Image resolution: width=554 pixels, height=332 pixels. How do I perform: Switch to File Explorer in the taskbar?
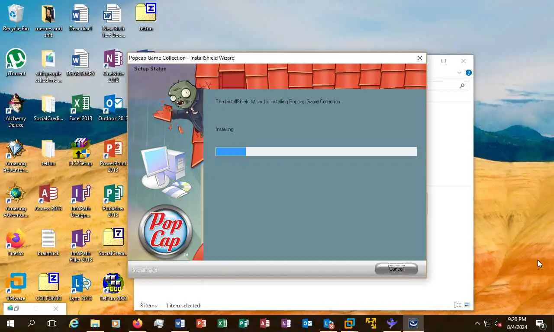coord(95,323)
